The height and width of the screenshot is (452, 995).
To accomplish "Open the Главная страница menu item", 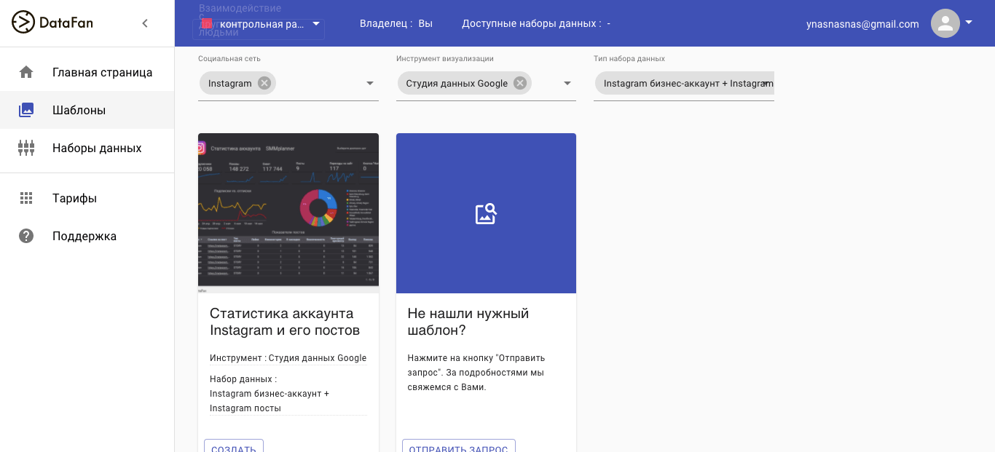I will [87, 72].
